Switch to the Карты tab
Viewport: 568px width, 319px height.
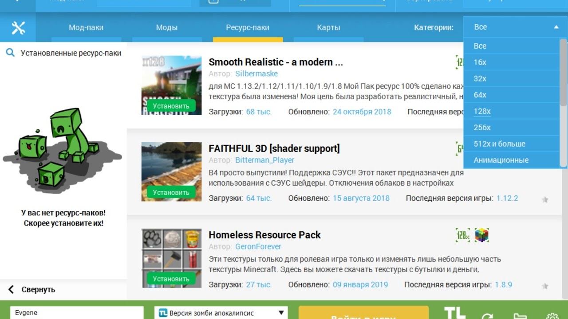(328, 27)
